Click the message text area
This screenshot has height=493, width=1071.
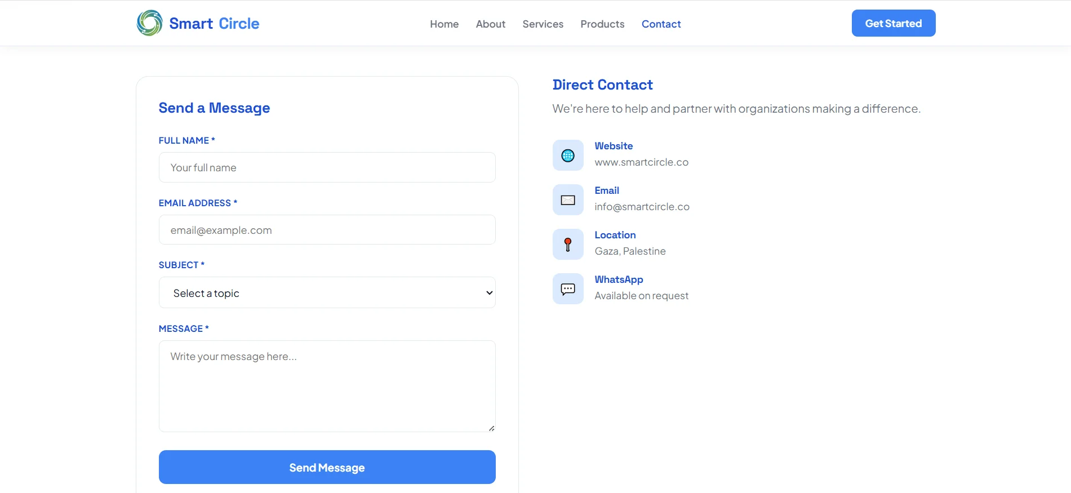327,387
